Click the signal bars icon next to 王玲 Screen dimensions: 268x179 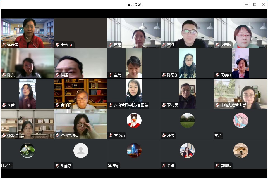(72, 45)
